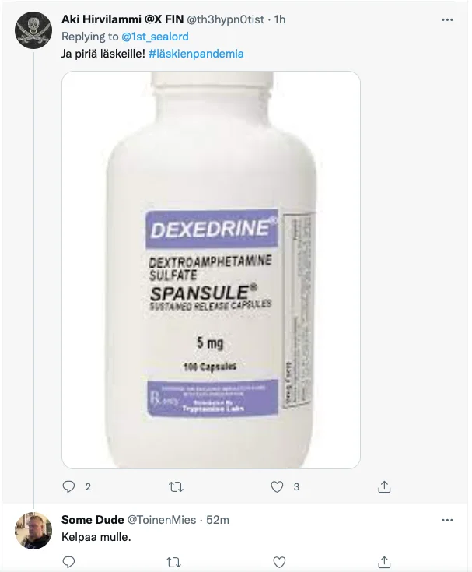Open the 1h timestamp on Aki's tweet

[280, 19]
